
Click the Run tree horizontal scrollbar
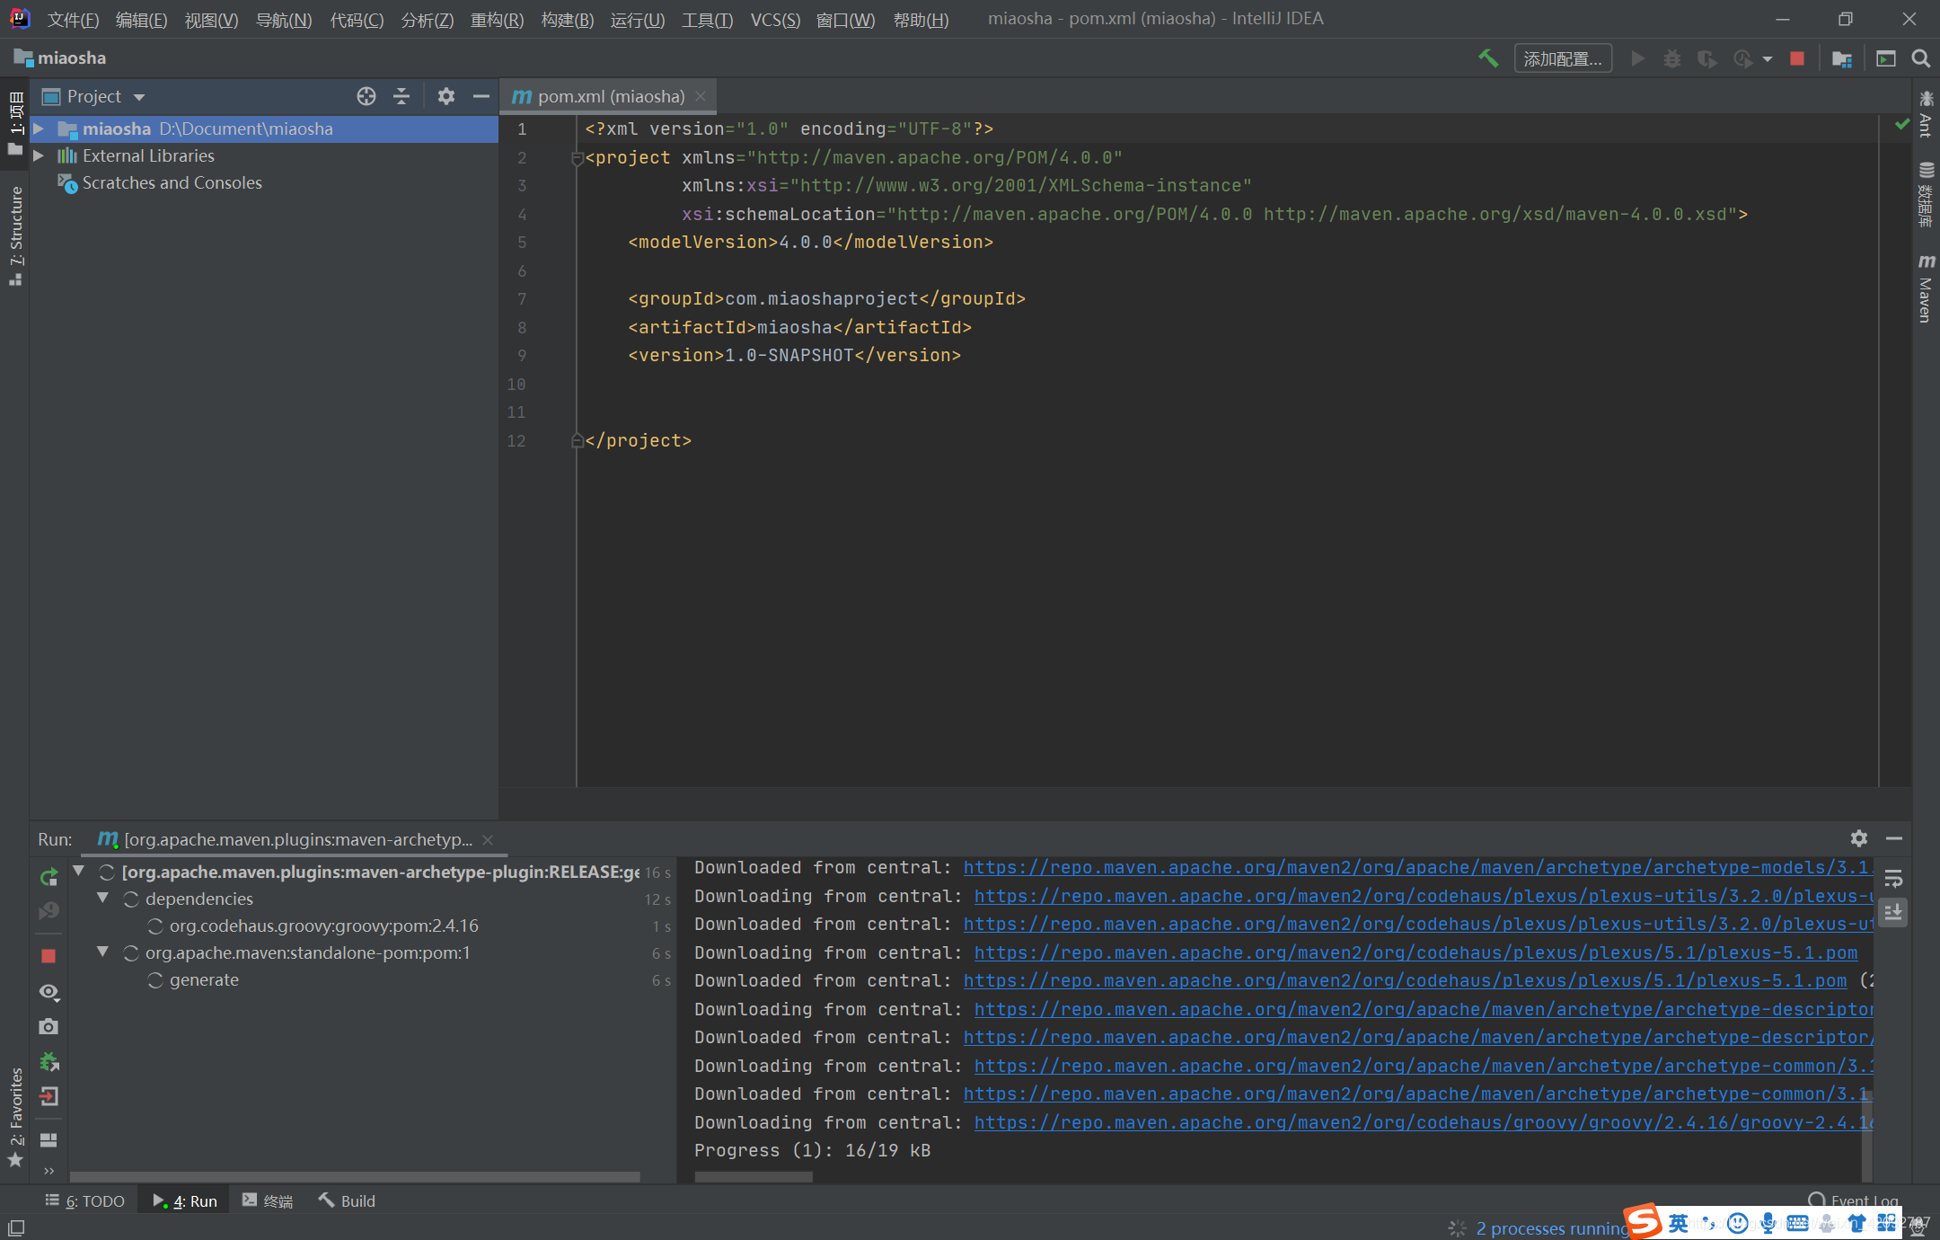(x=355, y=1176)
